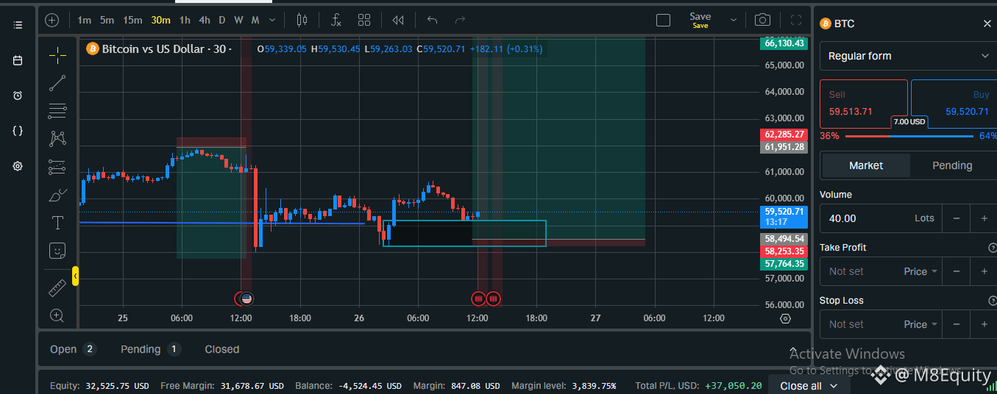Increase Volume lots with plus
997x394 pixels.
tap(984, 218)
